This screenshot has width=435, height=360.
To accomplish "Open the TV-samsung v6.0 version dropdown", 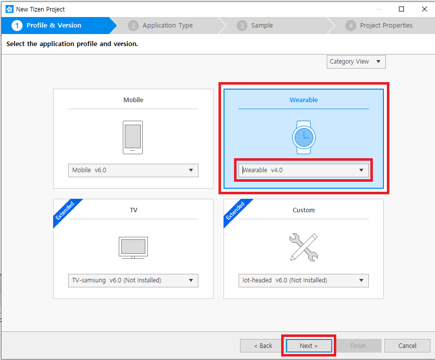I will click(x=133, y=280).
